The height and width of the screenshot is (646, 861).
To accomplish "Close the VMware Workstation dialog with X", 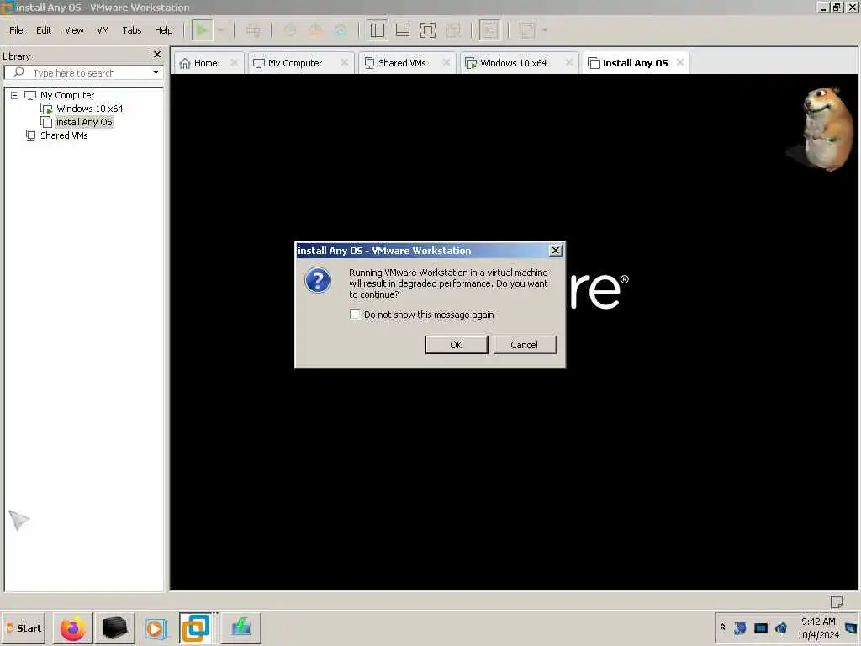I will pyautogui.click(x=556, y=251).
